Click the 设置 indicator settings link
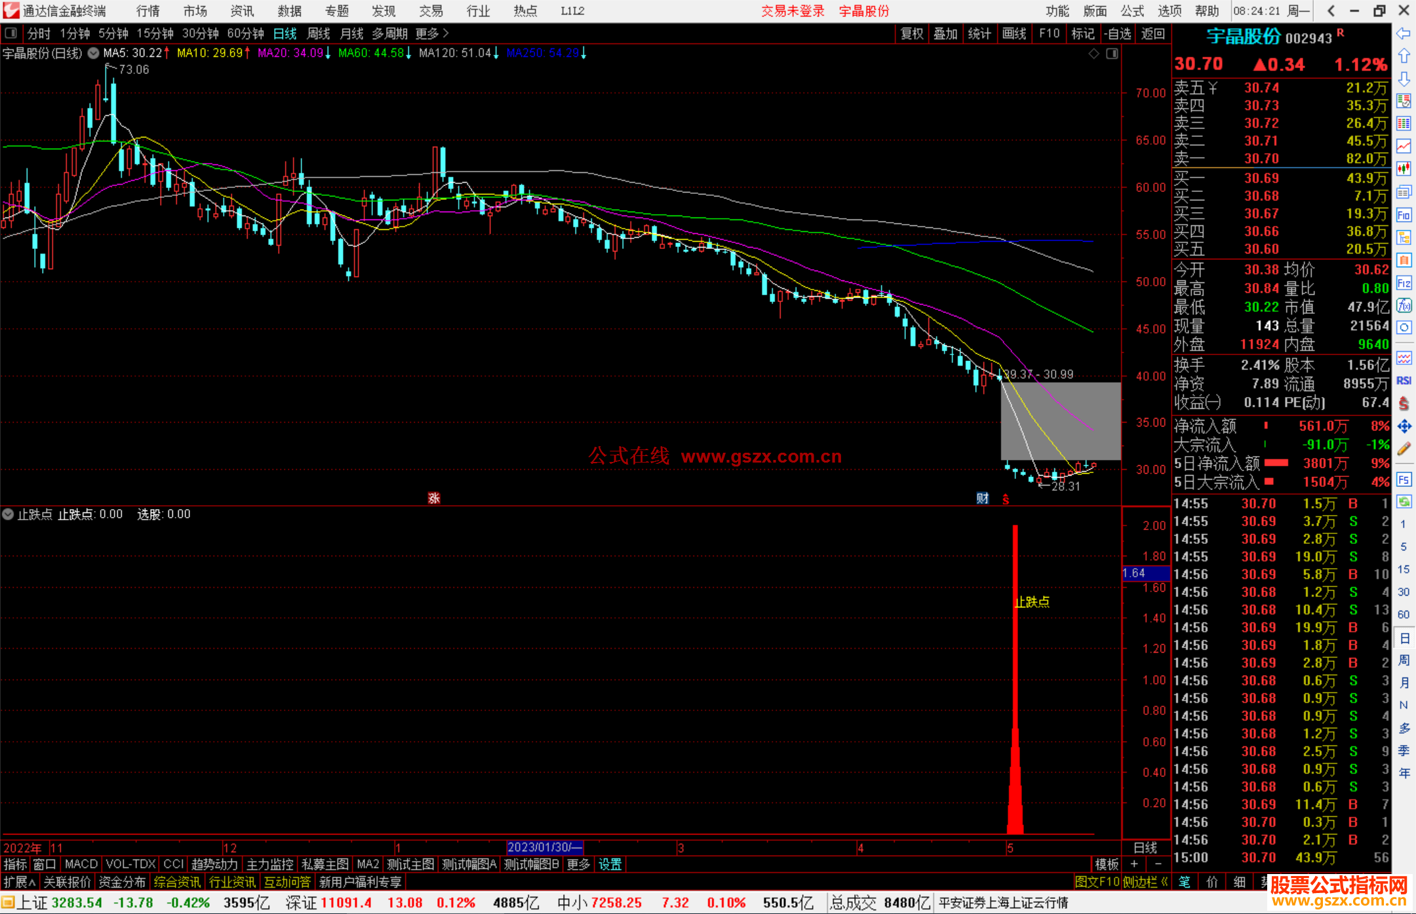 point(610,864)
